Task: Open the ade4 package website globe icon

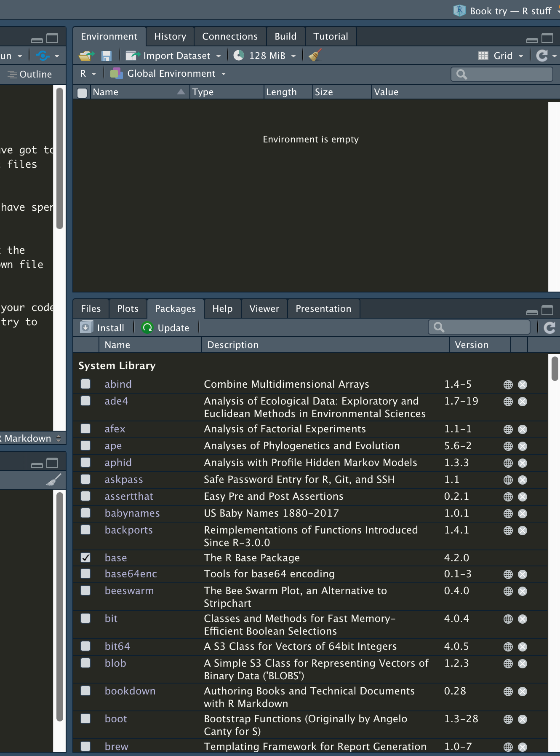Action: (x=508, y=402)
